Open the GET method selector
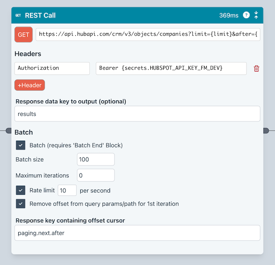The width and height of the screenshot is (275, 265). pos(23,34)
